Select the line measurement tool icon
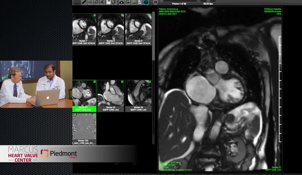 [84, 2]
